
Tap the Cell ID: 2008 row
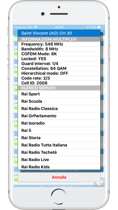click(x=59, y=83)
